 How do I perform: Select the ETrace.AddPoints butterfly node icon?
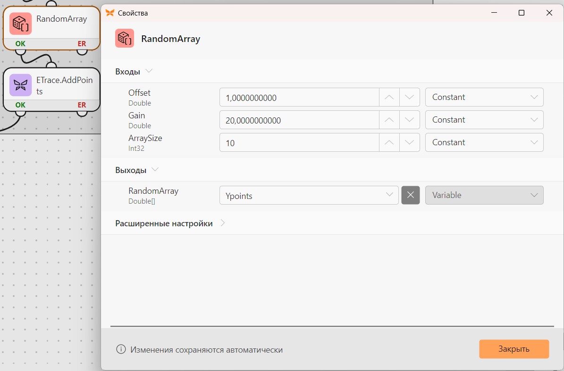(20, 85)
